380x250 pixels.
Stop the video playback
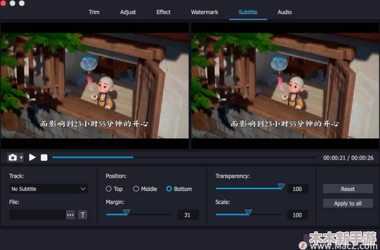(x=44, y=158)
